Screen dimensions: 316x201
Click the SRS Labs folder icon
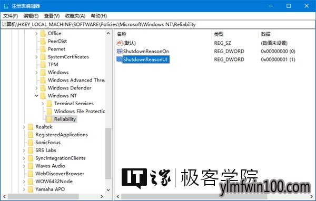pos(31,150)
